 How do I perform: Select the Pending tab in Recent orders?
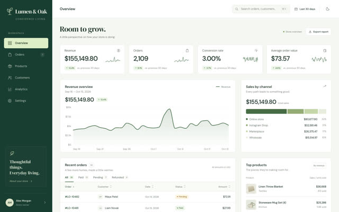coord(100,178)
